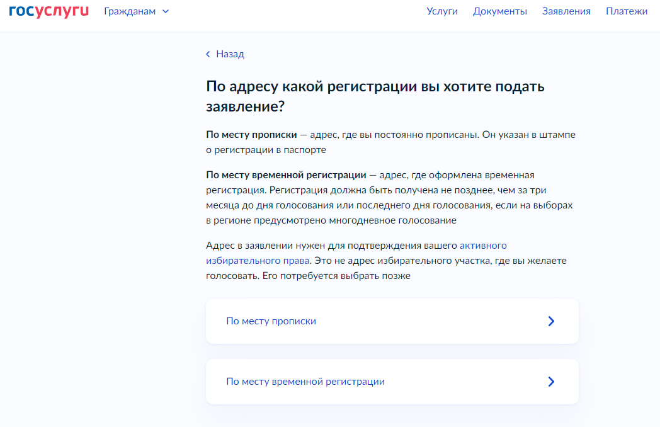
Task: Expand the Гражданам dropdown chevron
Action: point(166,11)
